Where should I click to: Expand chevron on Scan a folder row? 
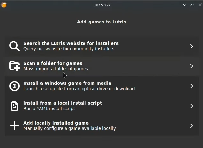click(192, 66)
